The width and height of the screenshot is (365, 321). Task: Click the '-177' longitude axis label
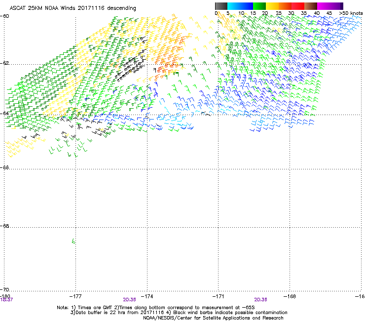75,296
